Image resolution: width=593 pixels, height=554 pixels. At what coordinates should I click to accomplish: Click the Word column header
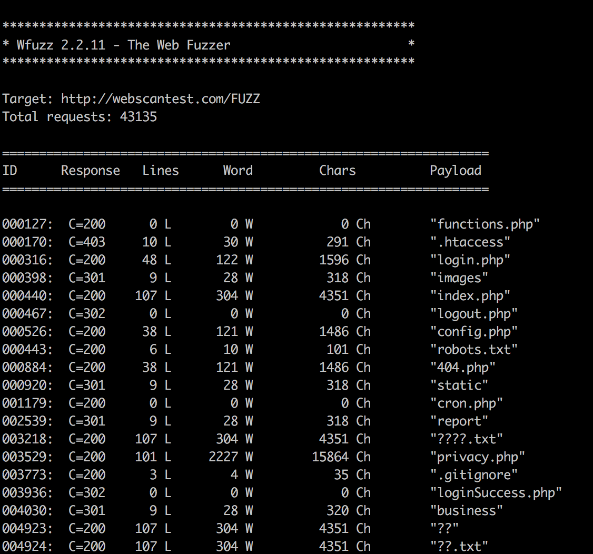tap(238, 170)
